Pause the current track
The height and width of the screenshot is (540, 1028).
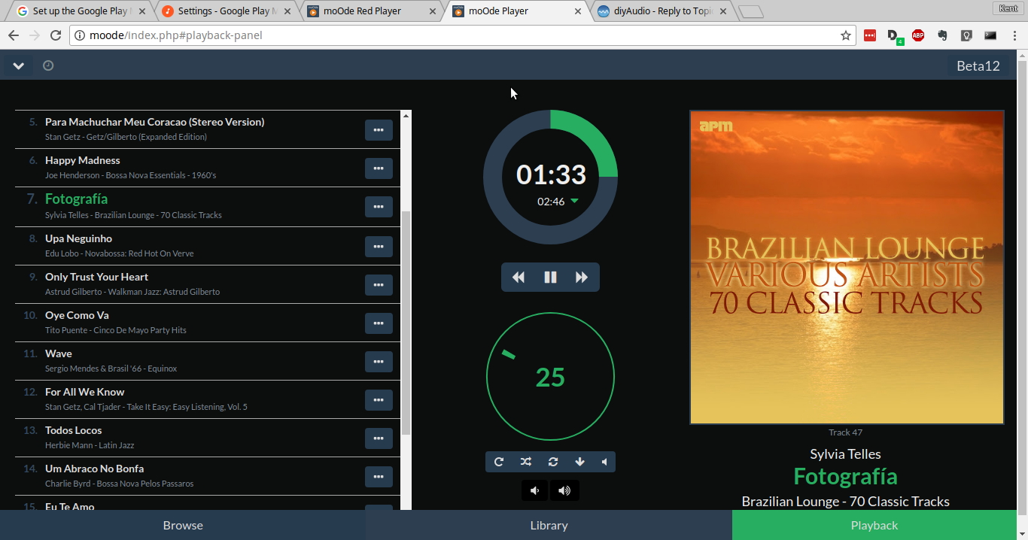point(550,277)
